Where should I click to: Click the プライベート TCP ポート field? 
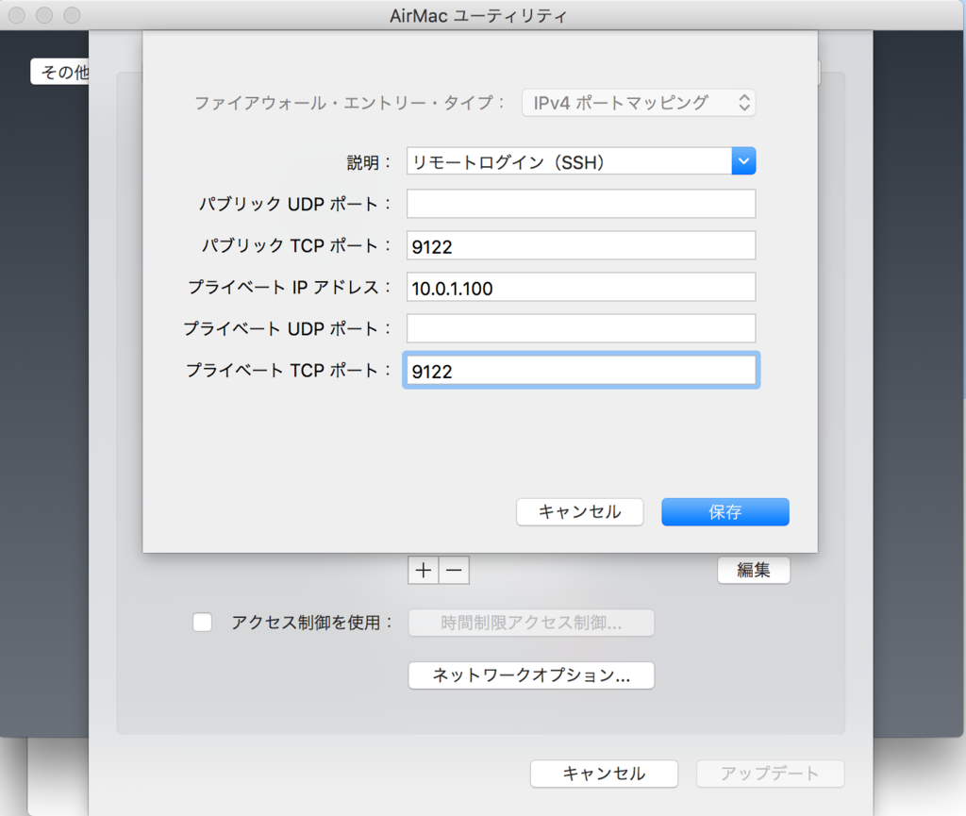[581, 370]
